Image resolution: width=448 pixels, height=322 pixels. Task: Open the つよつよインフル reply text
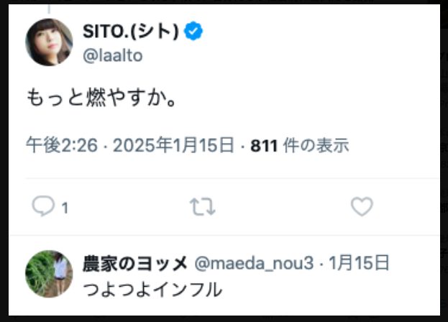coord(152,290)
